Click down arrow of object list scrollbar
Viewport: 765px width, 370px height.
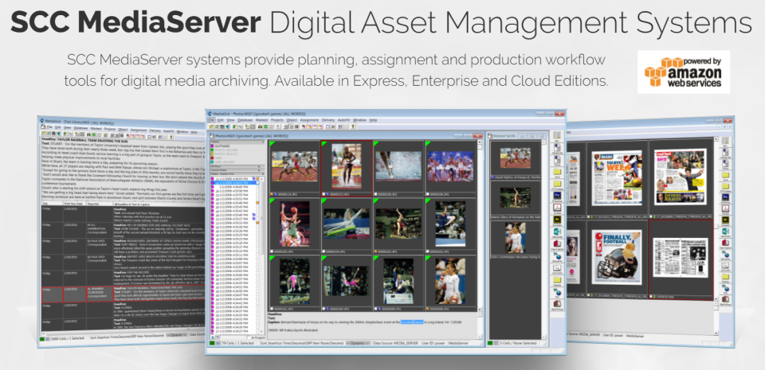pyautogui.click(x=261, y=332)
